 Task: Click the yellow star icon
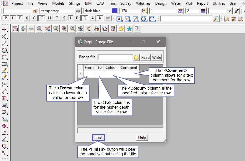coord(121,29)
